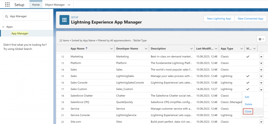Click the Lightning Experience App Manager grid icon
This screenshot has height=124, width=268.
coord(64,20)
